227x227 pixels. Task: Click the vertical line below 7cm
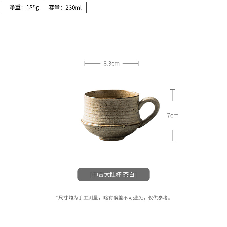click(173, 135)
